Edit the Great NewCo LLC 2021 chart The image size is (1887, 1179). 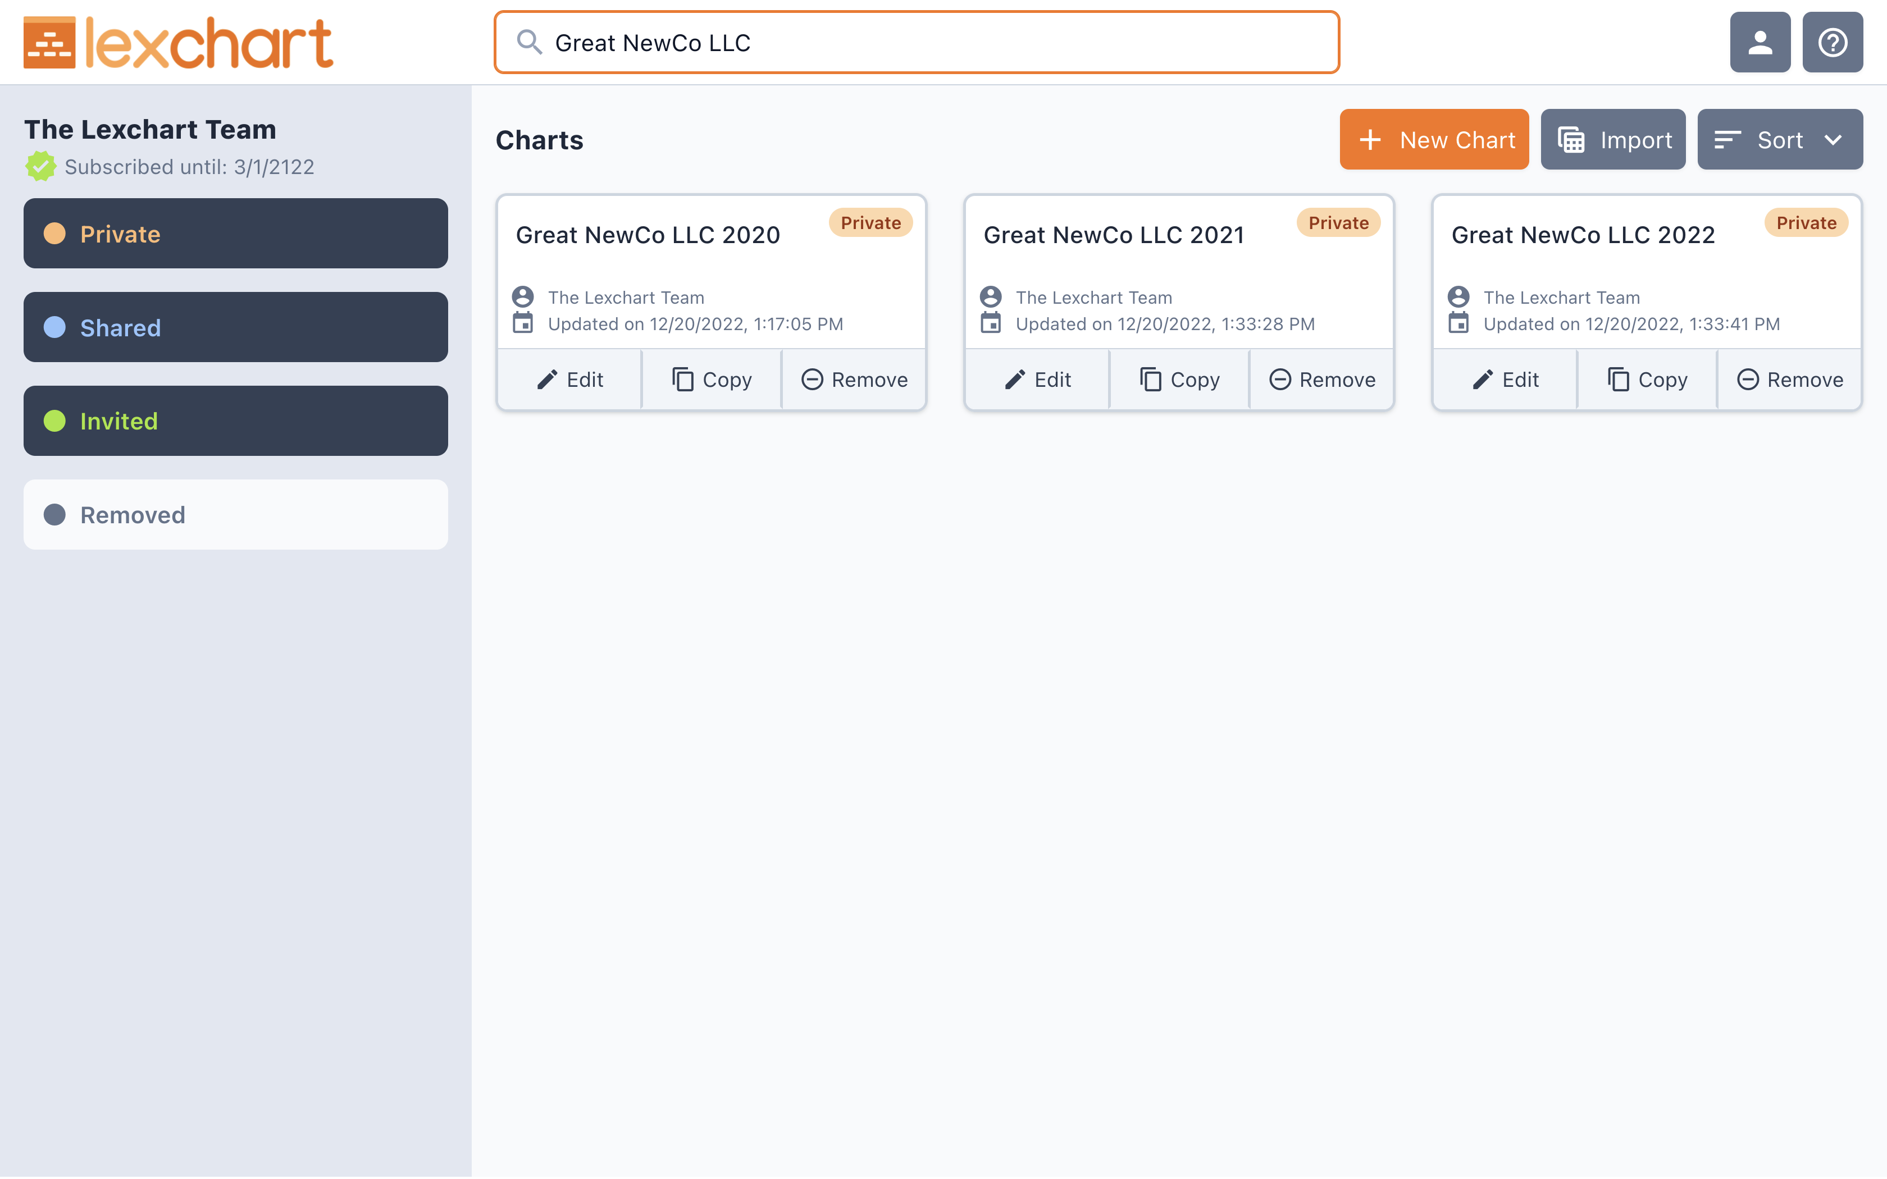(x=1038, y=380)
